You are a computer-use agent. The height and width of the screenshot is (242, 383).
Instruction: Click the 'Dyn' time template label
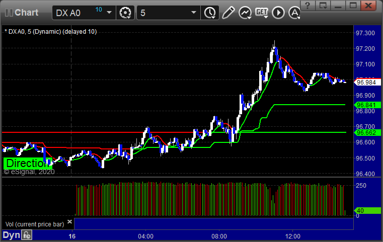pyautogui.click(x=11, y=235)
